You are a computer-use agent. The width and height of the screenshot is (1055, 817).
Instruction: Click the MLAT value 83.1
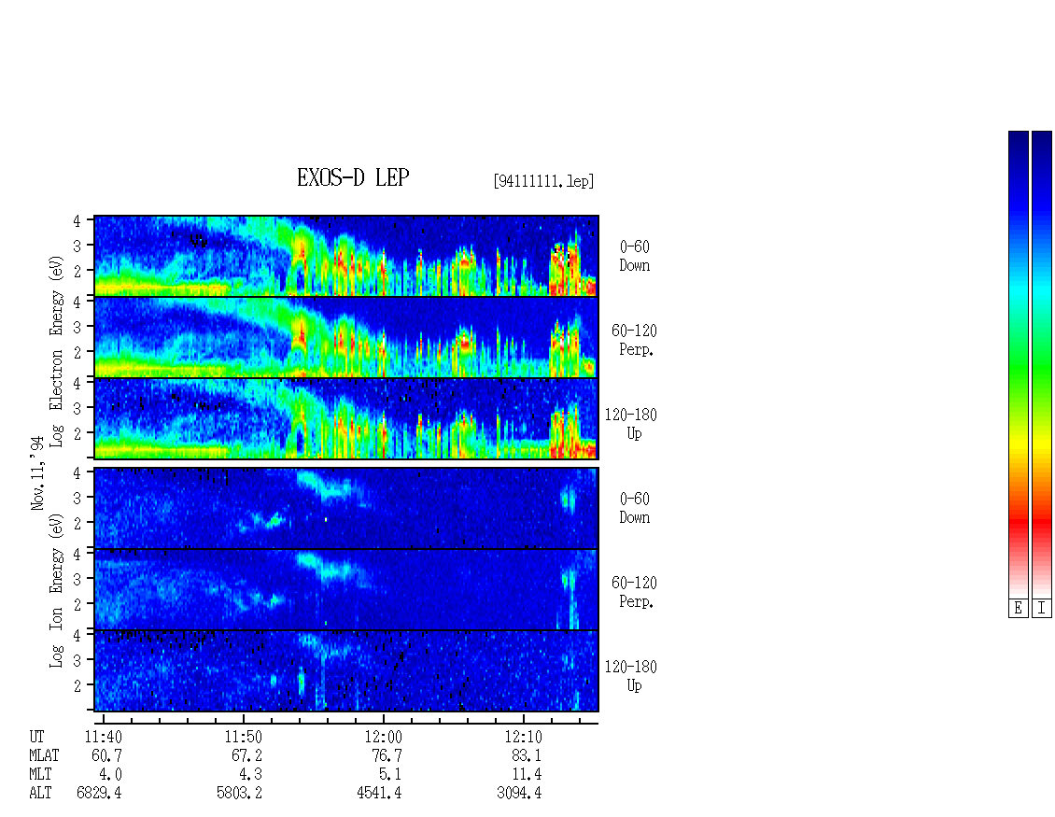tap(527, 755)
